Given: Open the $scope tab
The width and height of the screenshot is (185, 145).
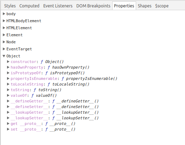Looking at the screenshot, I should tap(162, 6).
